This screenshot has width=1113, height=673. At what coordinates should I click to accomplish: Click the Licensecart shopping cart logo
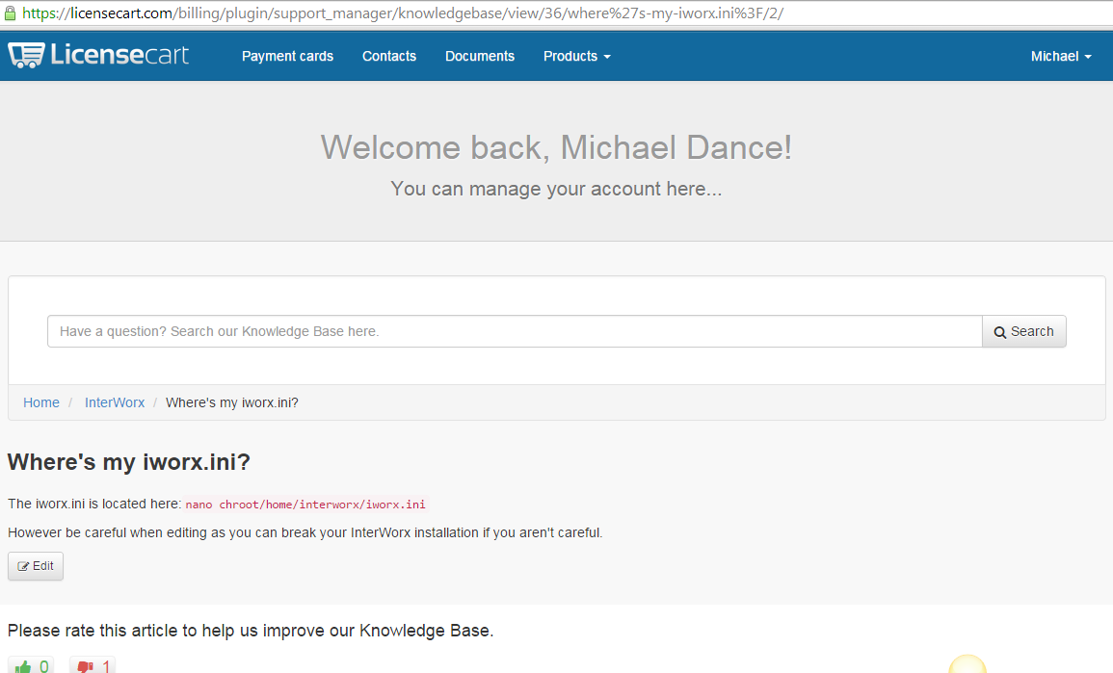[98, 55]
